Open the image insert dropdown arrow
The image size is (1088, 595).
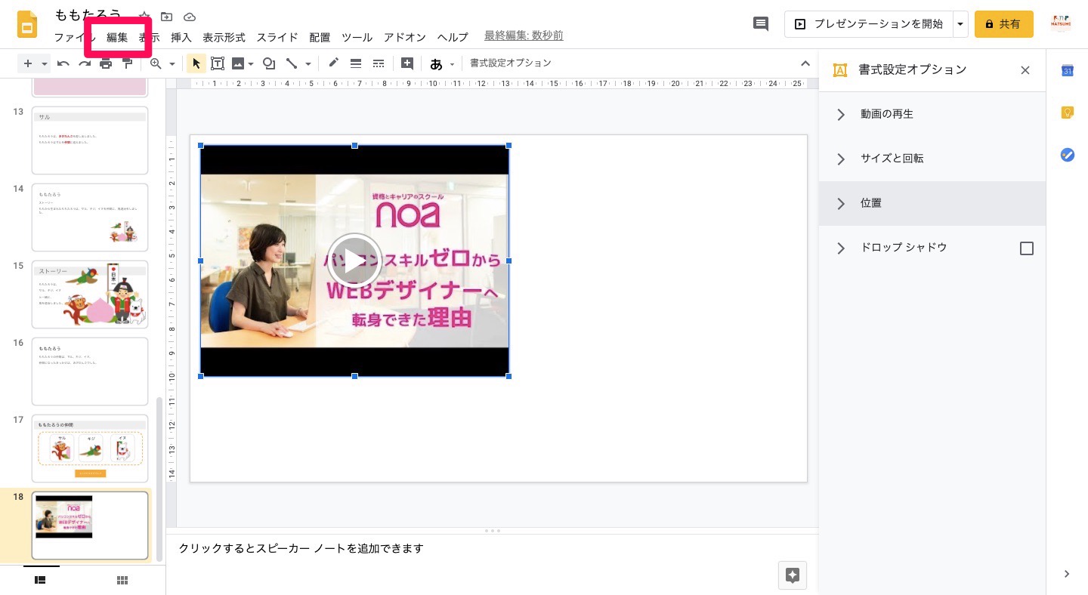click(x=251, y=64)
